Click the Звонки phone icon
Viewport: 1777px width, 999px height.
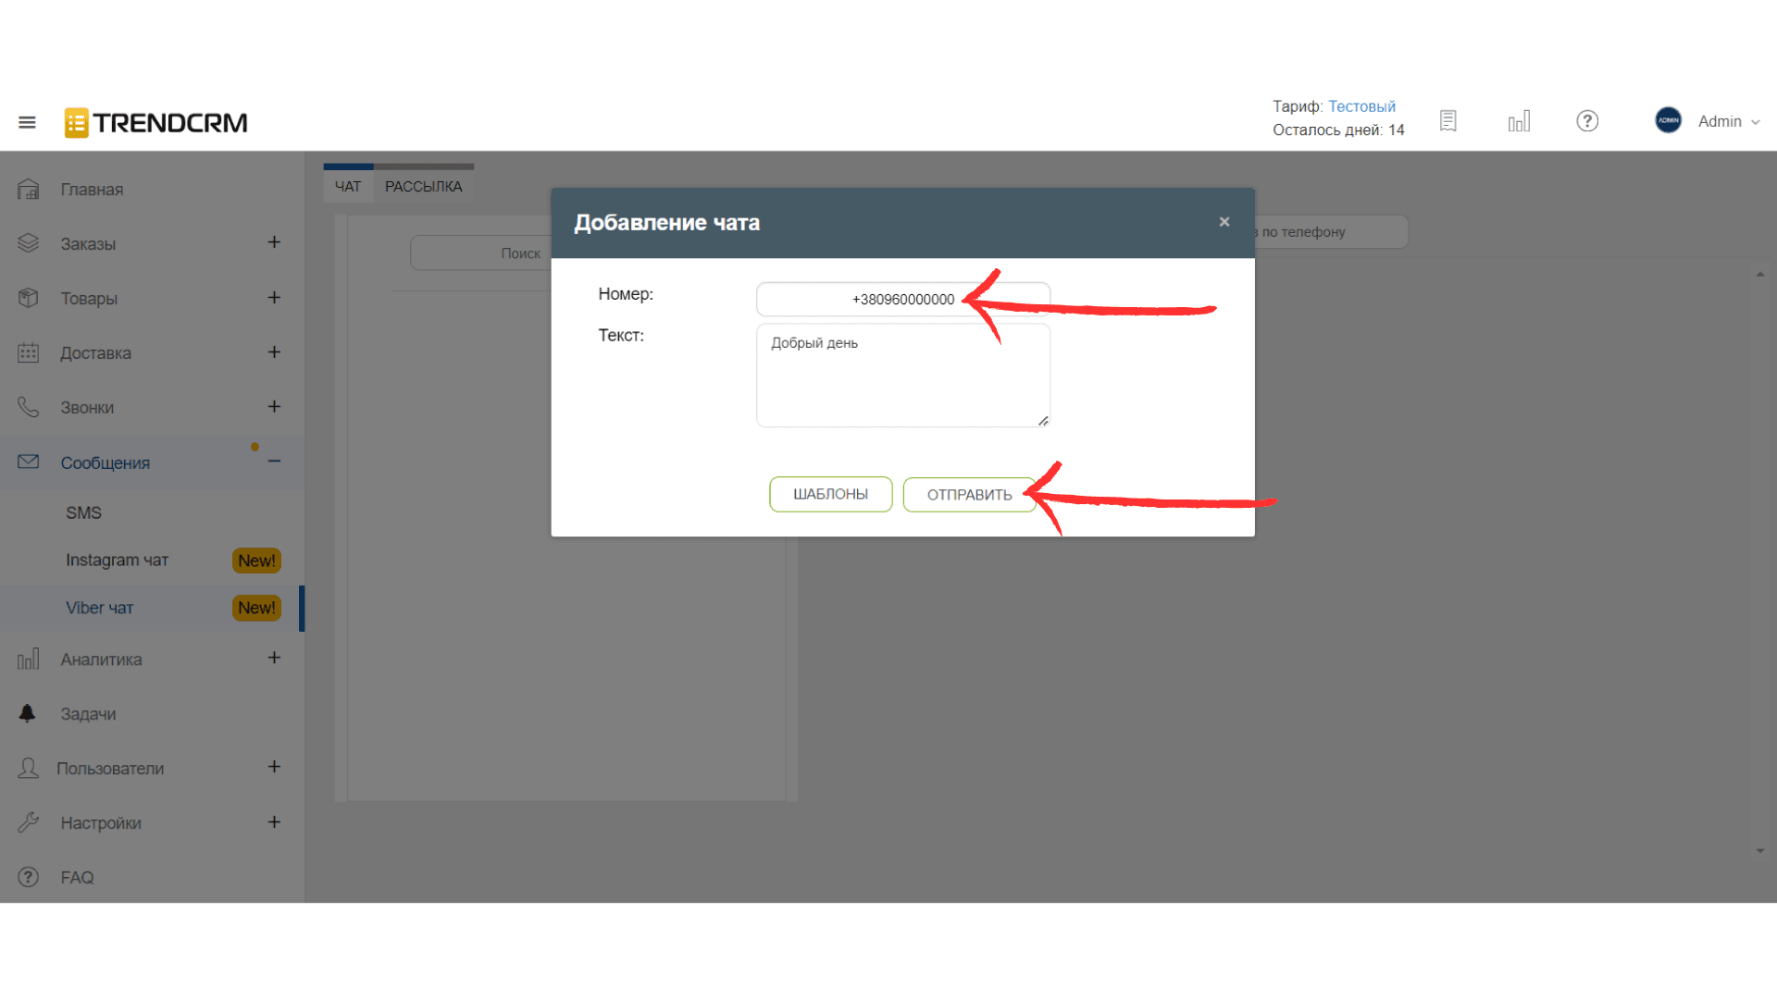point(29,407)
